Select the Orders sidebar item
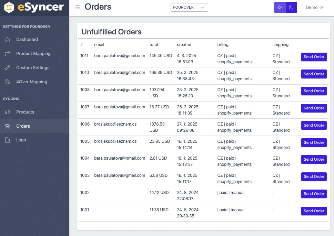This screenshot has width=334, height=236. (x=34, y=126)
